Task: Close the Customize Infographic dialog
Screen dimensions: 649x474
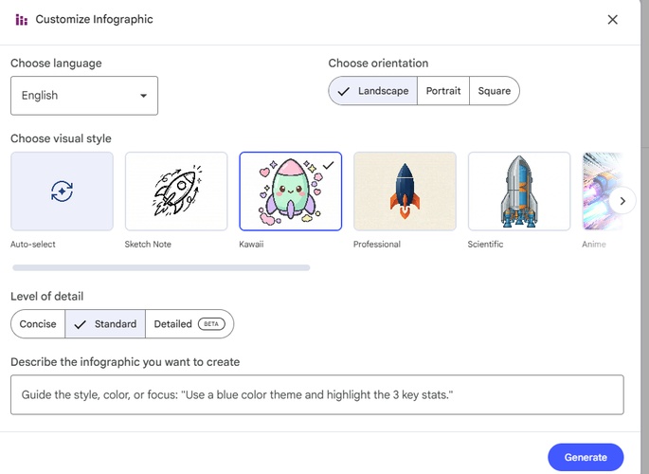Action: click(612, 20)
